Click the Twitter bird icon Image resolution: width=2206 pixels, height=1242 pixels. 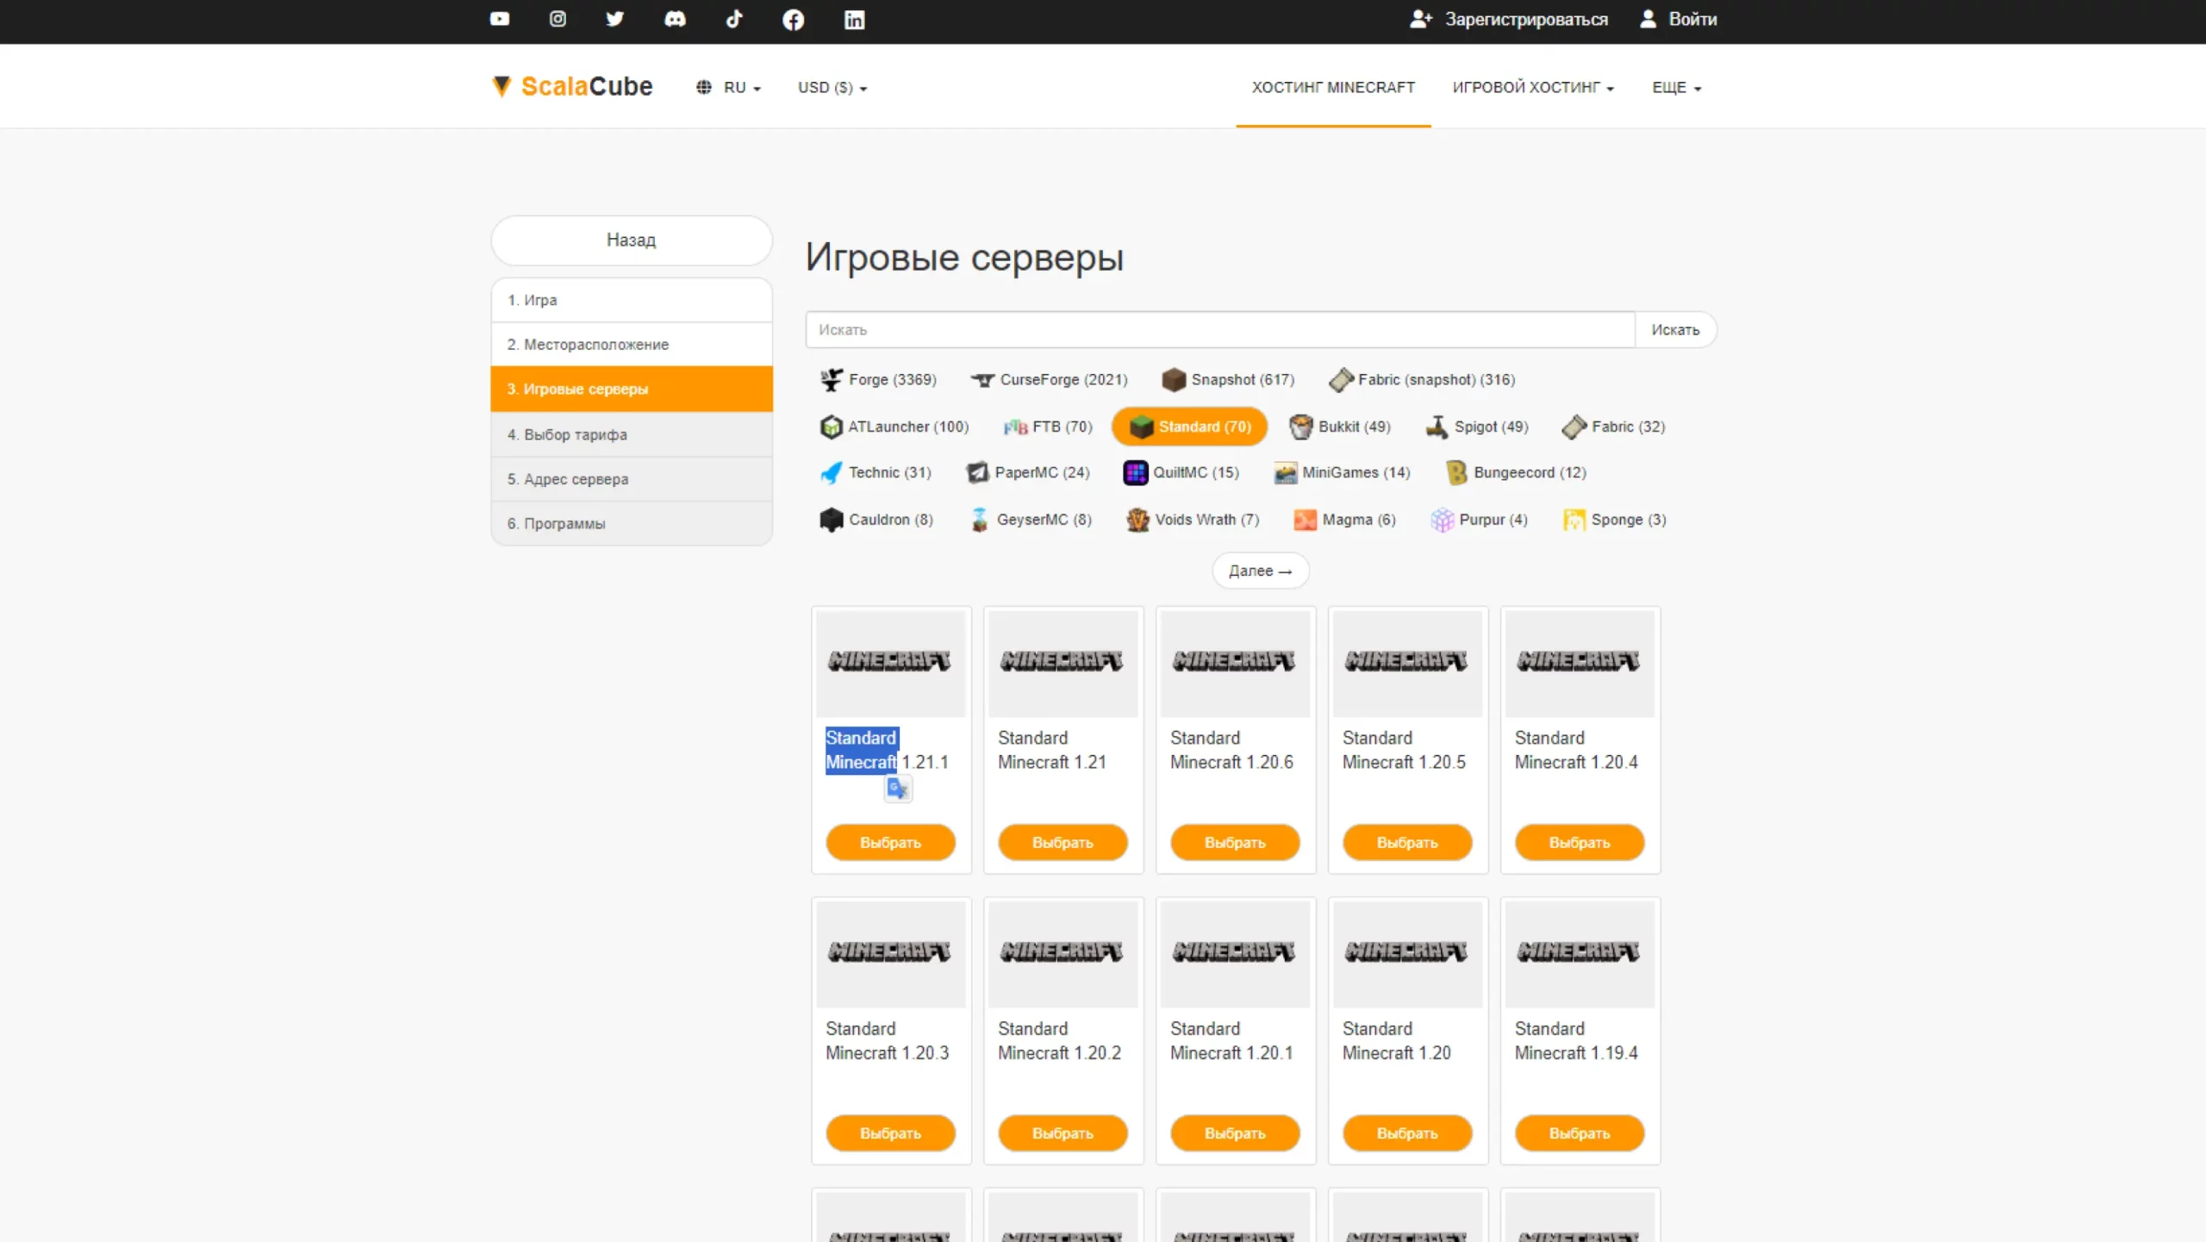pos(614,19)
